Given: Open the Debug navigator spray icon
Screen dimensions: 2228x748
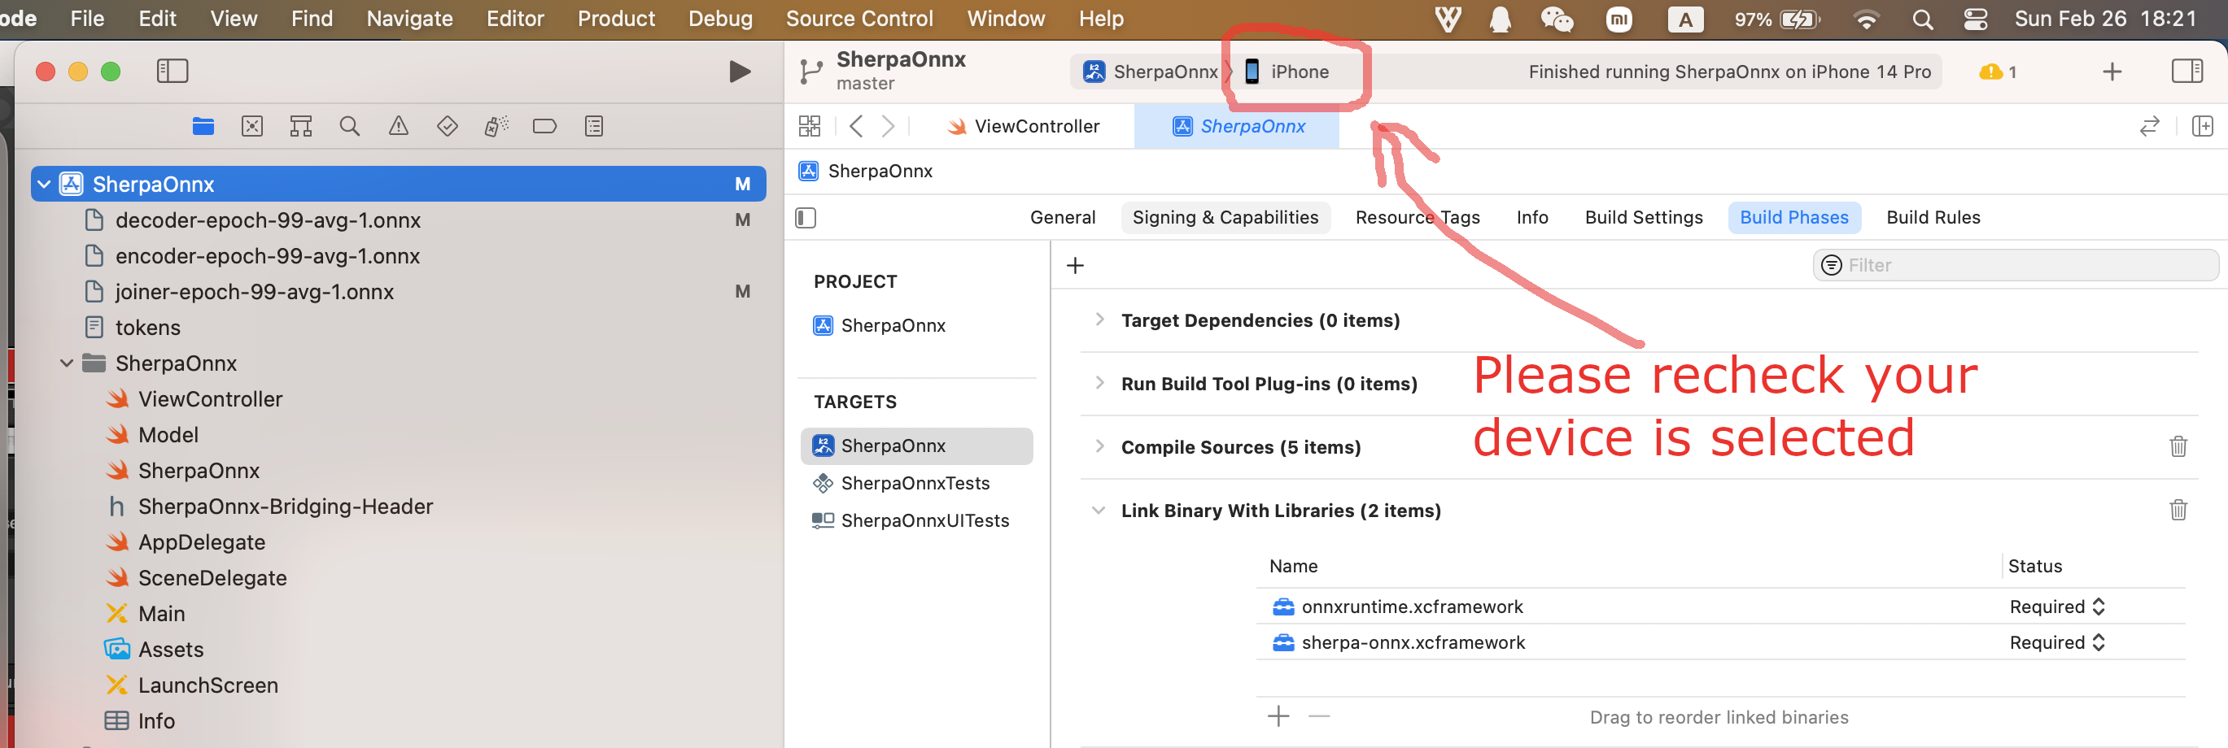Looking at the screenshot, I should click(496, 127).
